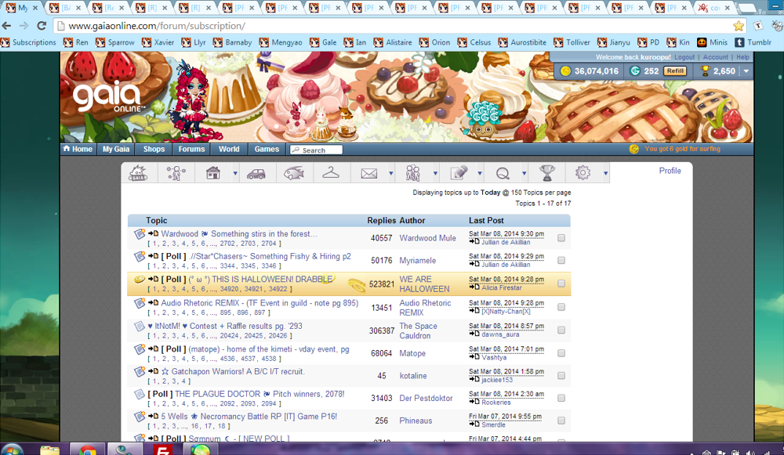Screen dimensions: 784x455
Task: Open the notepad and pencil journal icon
Action: click(459, 173)
